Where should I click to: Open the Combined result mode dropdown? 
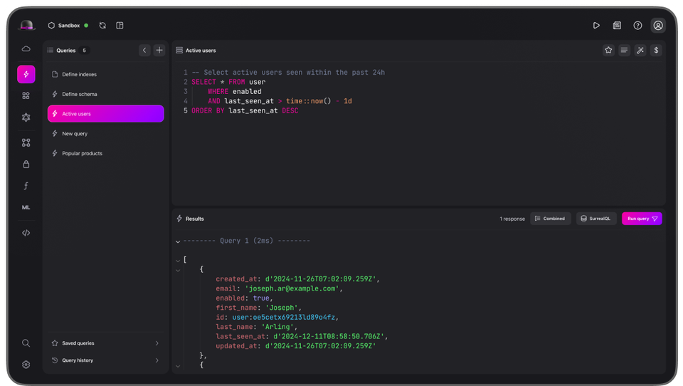point(550,219)
